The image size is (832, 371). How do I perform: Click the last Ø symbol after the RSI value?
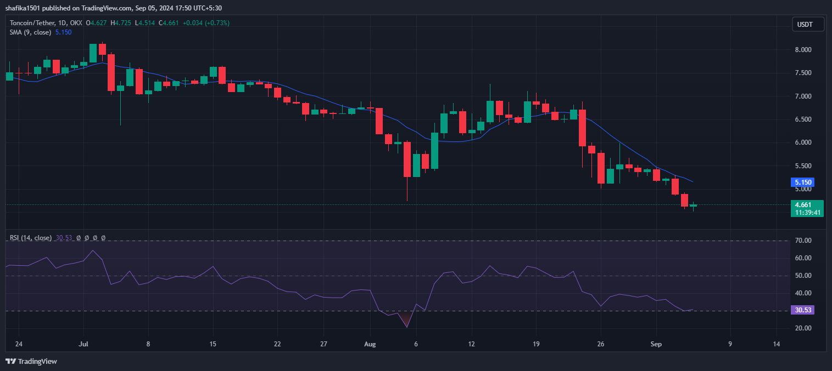point(103,238)
